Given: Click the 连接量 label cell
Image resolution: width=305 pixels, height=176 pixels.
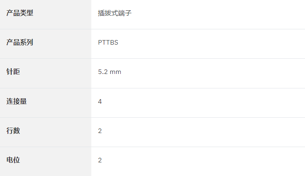Looking at the screenshot, I should click(x=46, y=103).
